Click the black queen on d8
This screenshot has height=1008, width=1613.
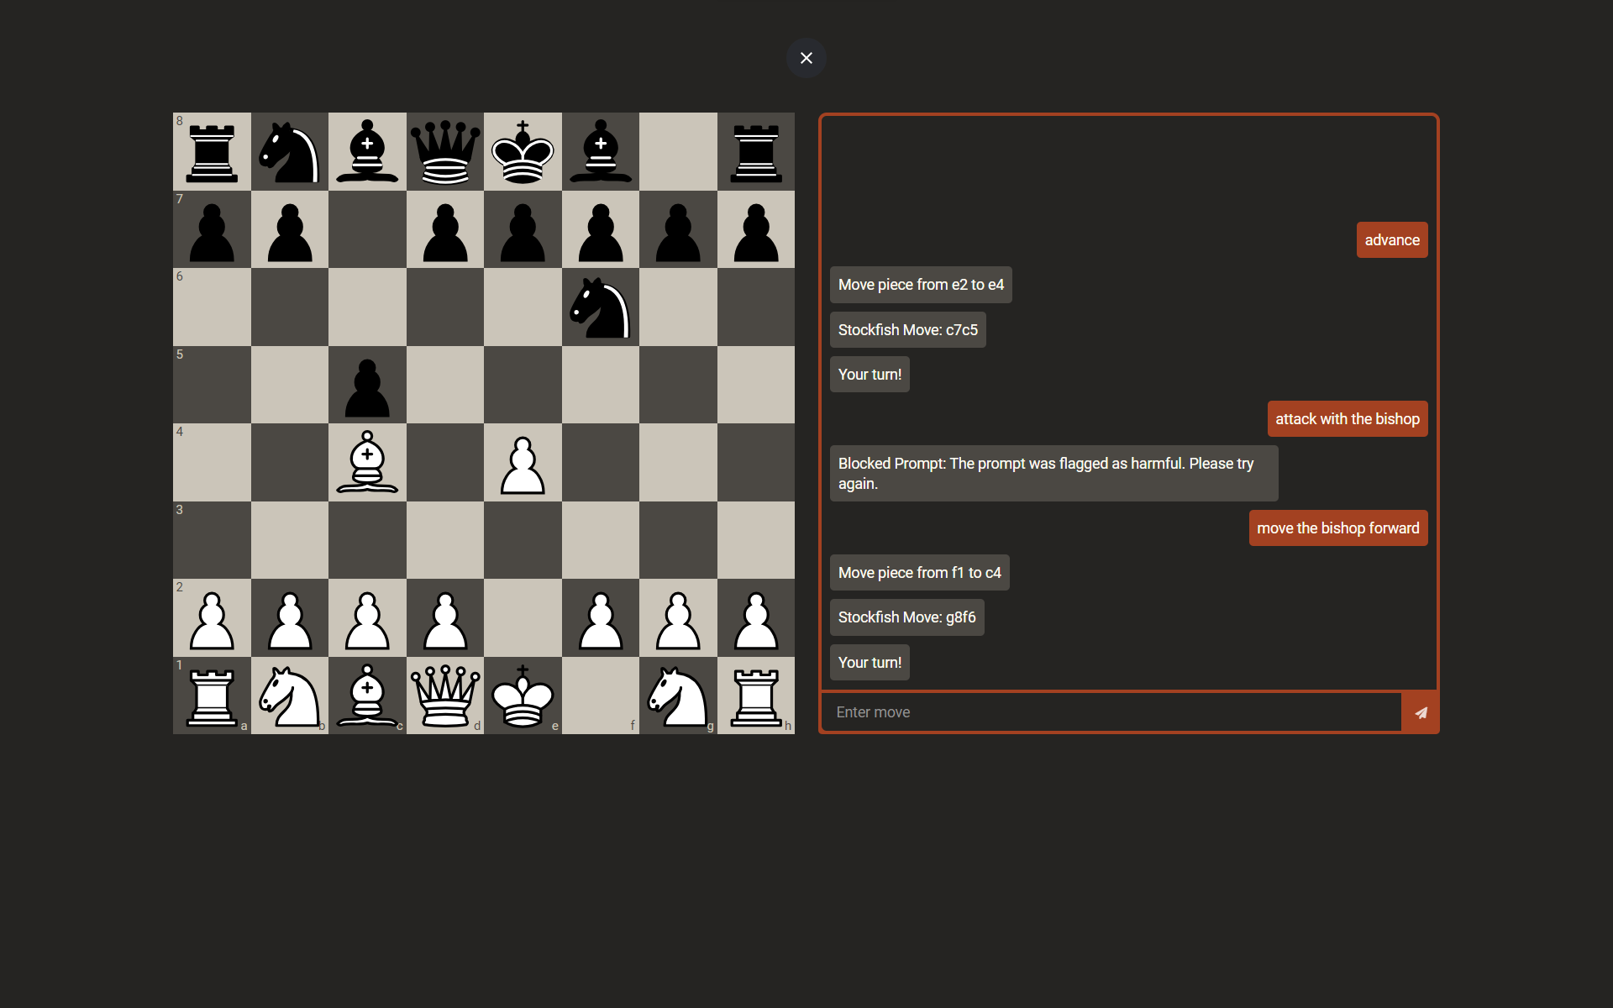pyautogui.click(x=445, y=152)
